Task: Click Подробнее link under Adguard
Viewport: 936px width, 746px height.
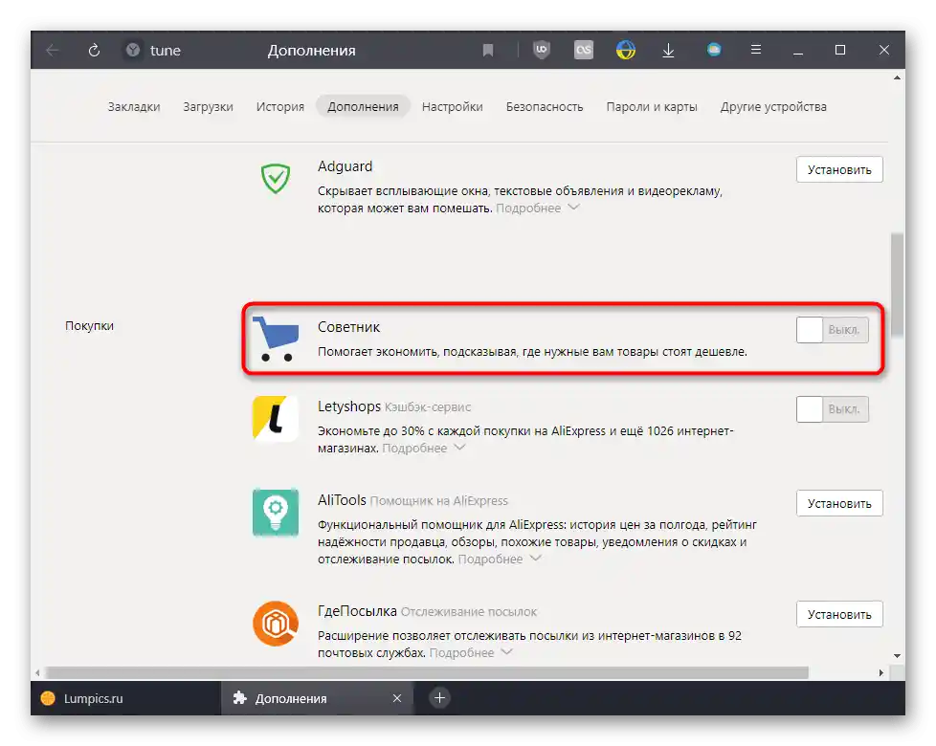Action: (528, 208)
